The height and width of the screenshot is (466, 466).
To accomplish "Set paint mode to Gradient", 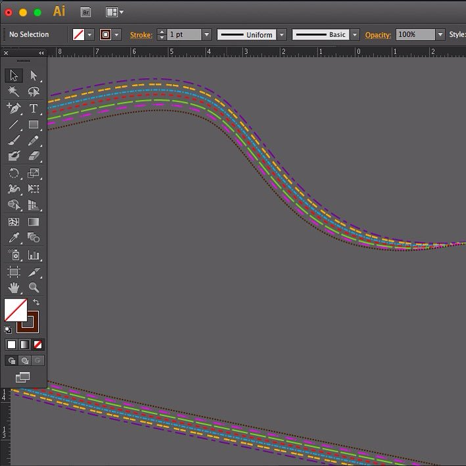I will coord(24,345).
